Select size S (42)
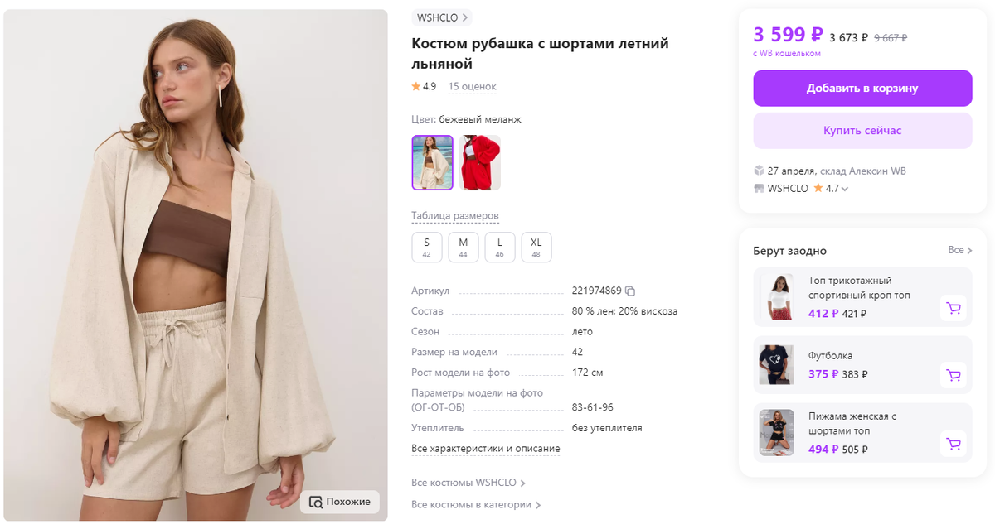This screenshot has width=995, height=529. pos(427,247)
